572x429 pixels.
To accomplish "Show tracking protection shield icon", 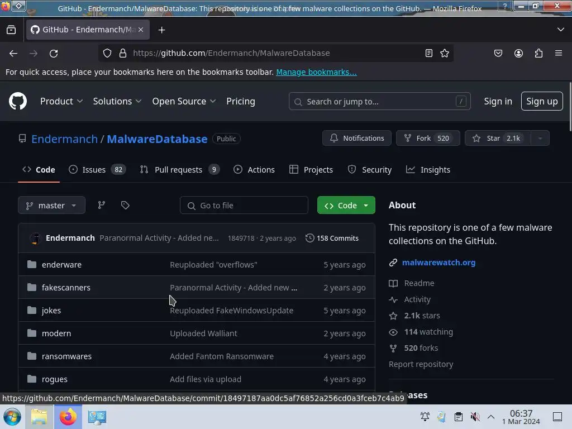I will (x=107, y=53).
